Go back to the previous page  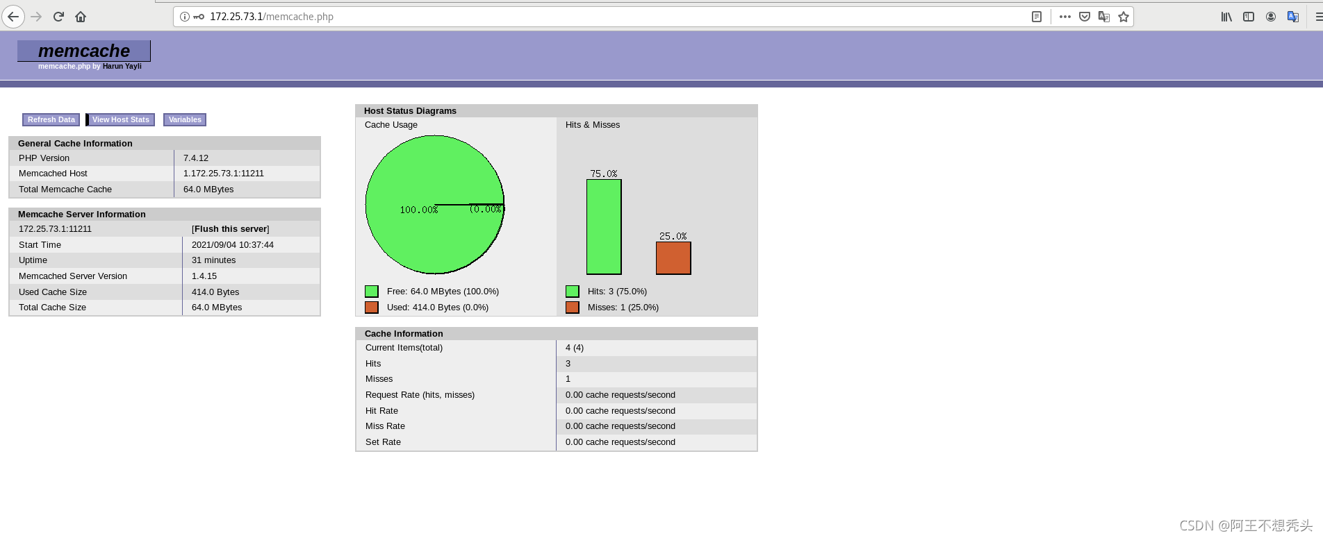tap(13, 17)
